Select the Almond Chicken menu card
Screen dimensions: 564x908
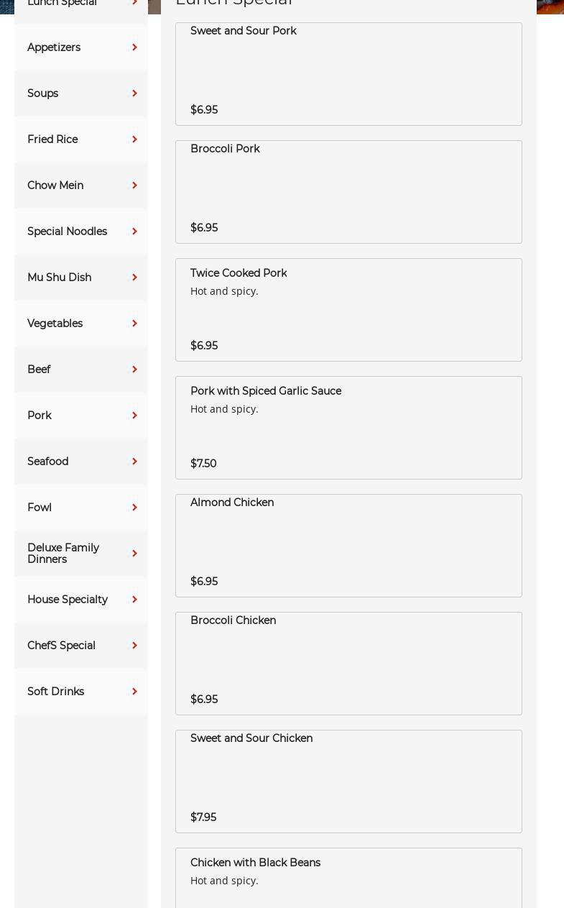pyautogui.click(x=348, y=546)
